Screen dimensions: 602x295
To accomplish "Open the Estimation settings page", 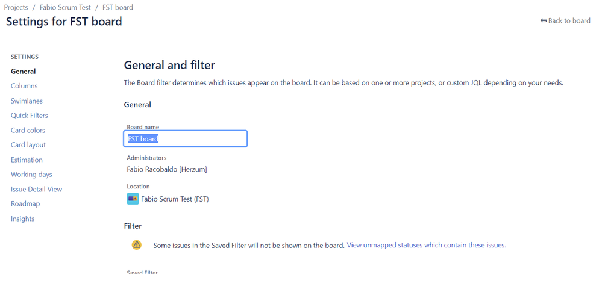I will click(27, 160).
